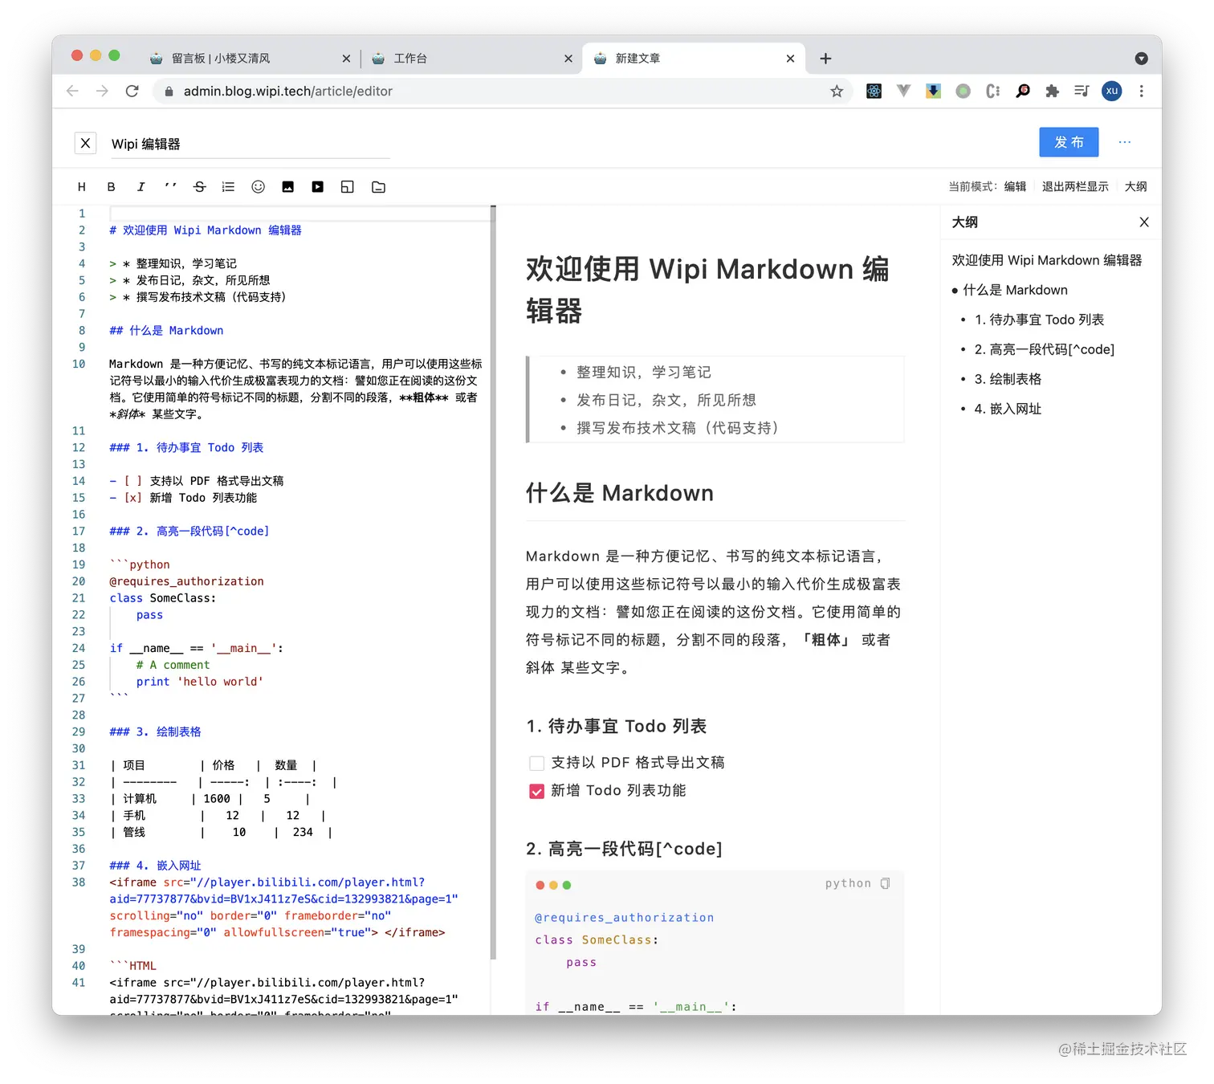
Task: Uncheck the 新增 Todo 列表功能 checkbox
Action: (536, 791)
